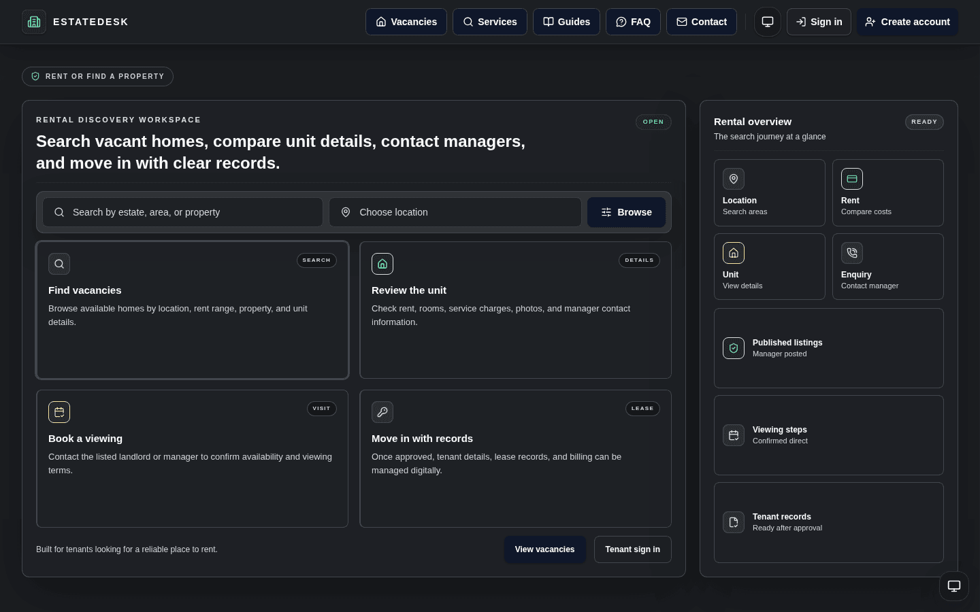Screen dimensions: 980x612
Task: Open the FAQ nav item
Action: (x=633, y=22)
